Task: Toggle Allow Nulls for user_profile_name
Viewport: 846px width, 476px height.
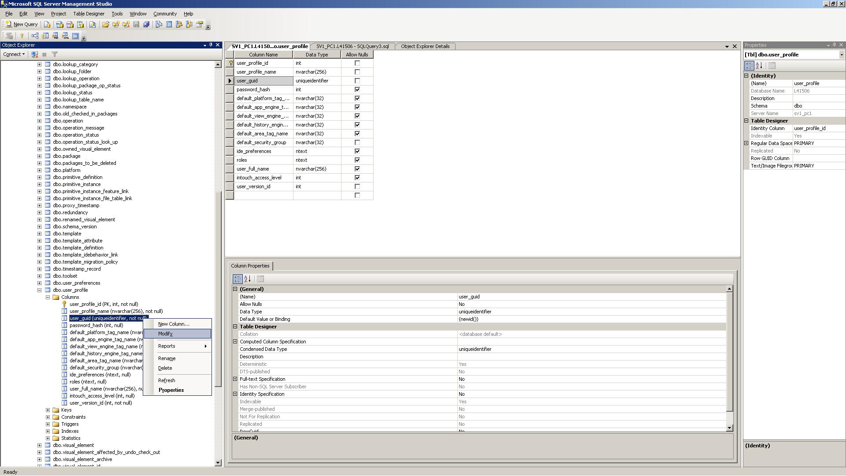Action: pos(357,72)
